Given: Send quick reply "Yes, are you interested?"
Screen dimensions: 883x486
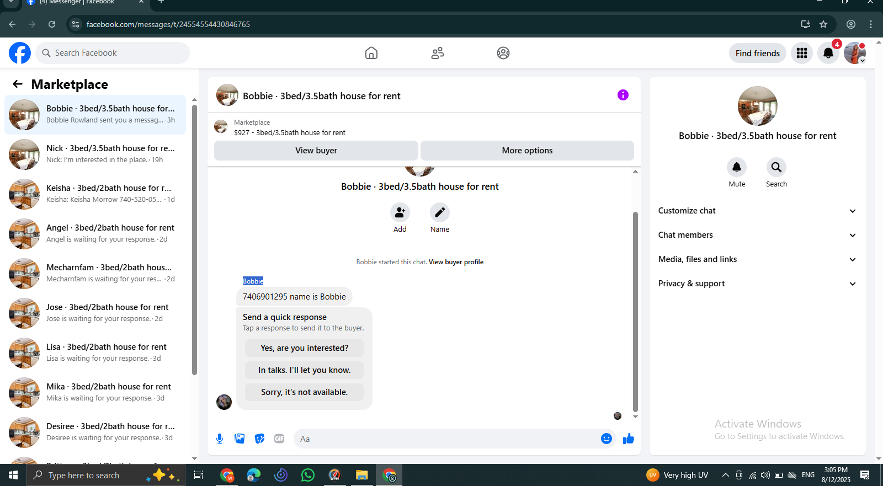Looking at the screenshot, I should click(x=304, y=348).
